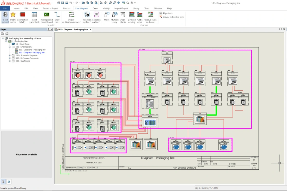Screen dimensions: 287x191
Task: Open the quick access toolbar customize arrow
Action: 135,3
